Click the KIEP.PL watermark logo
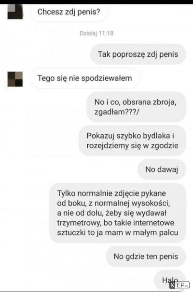 tap(179, 285)
